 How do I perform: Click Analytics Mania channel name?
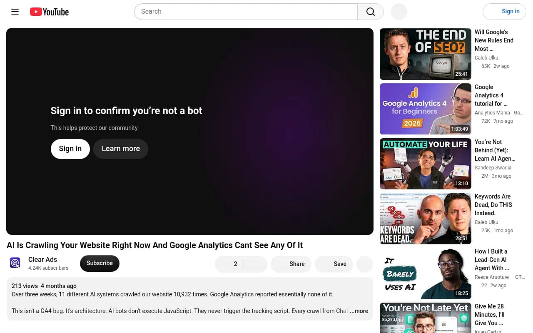pos(499,113)
